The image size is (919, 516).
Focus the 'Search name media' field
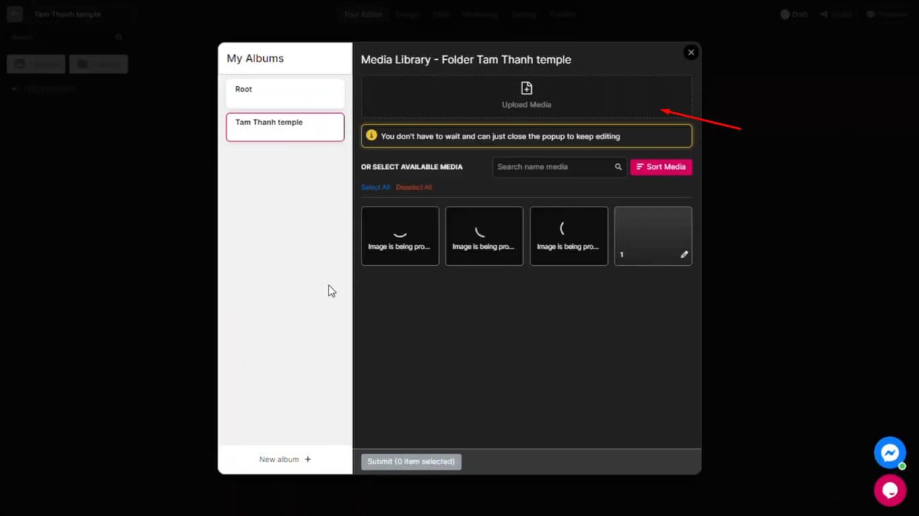pyautogui.click(x=552, y=167)
